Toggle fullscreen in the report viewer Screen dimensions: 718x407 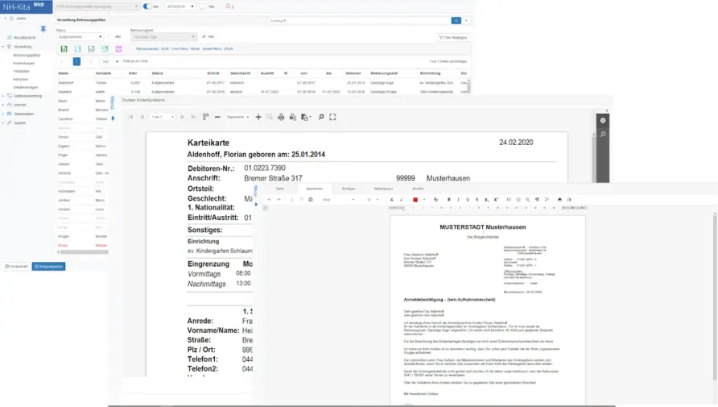[332, 117]
